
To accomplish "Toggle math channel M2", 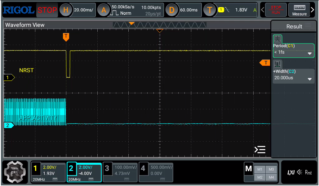I will pyautogui.click(x=259, y=177).
